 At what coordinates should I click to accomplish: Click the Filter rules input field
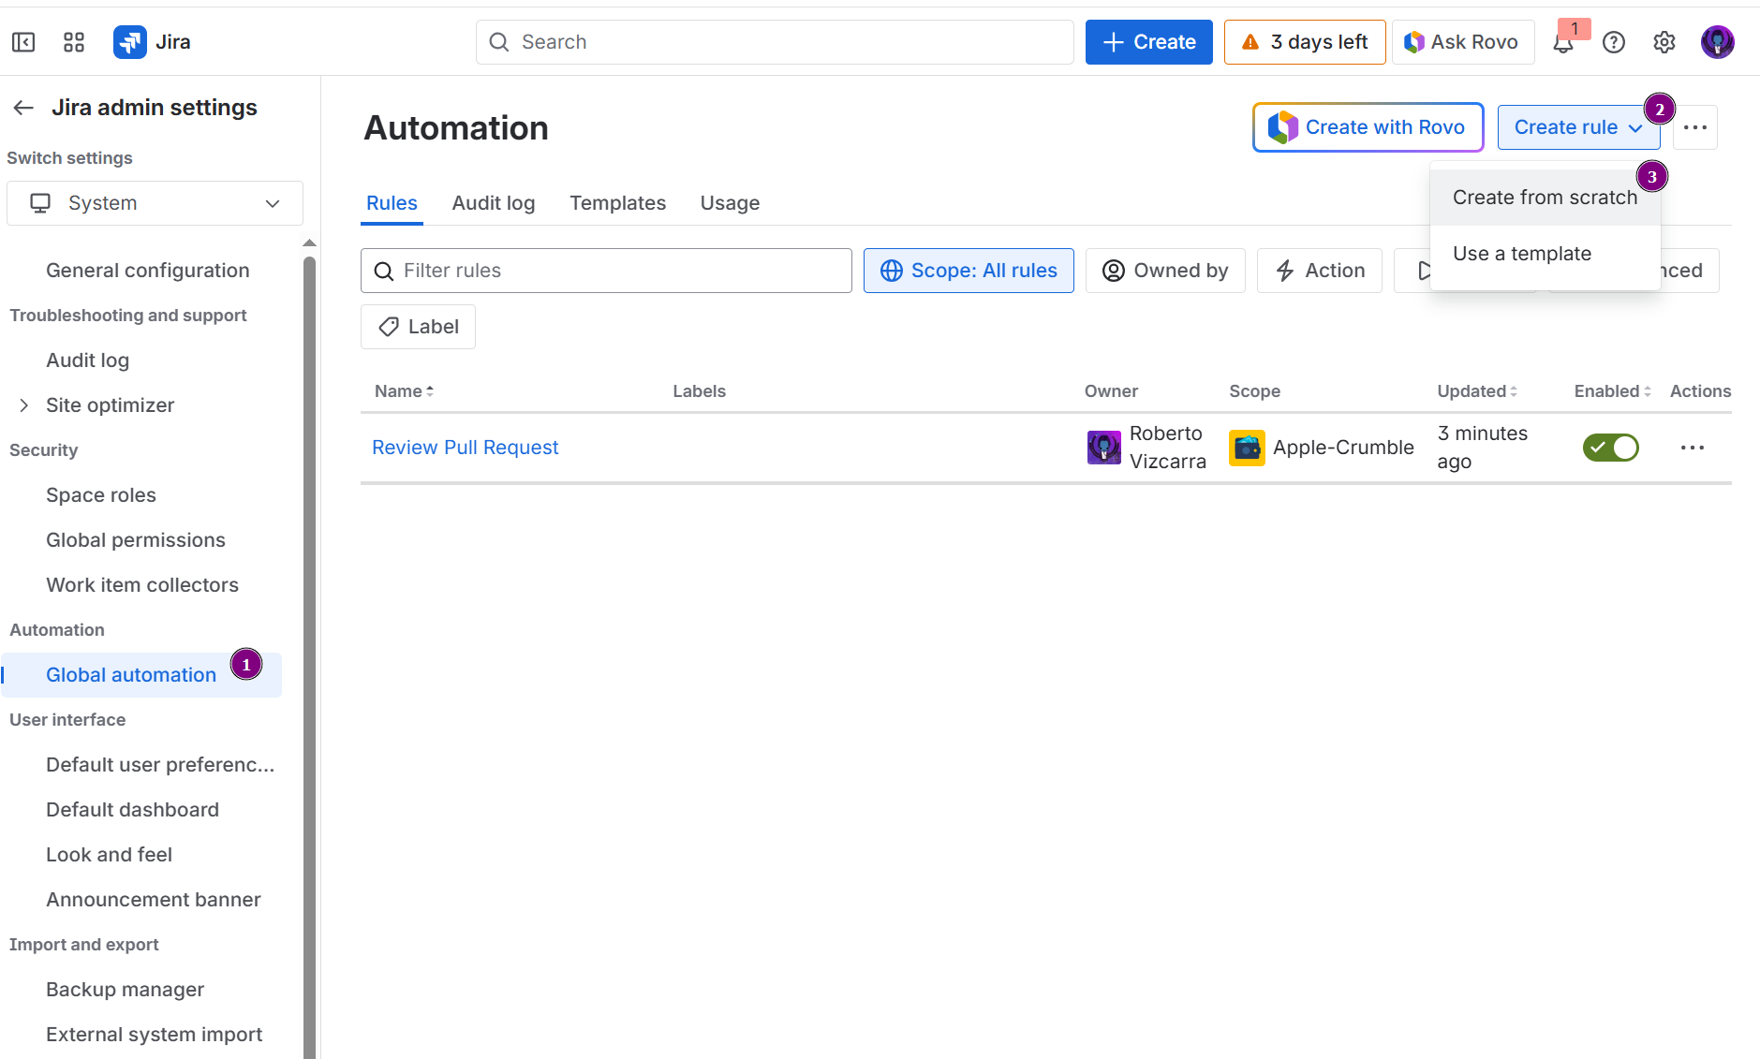[618, 271]
